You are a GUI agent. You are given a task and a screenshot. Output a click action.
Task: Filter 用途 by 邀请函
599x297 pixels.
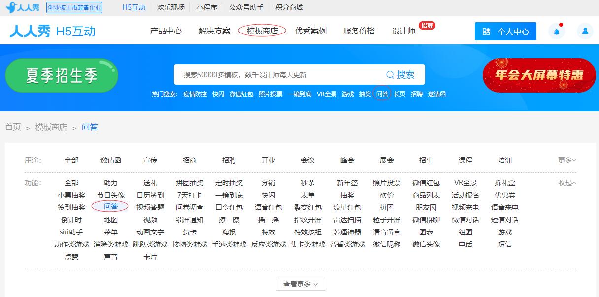pyautogui.click(x=111, y=160)
